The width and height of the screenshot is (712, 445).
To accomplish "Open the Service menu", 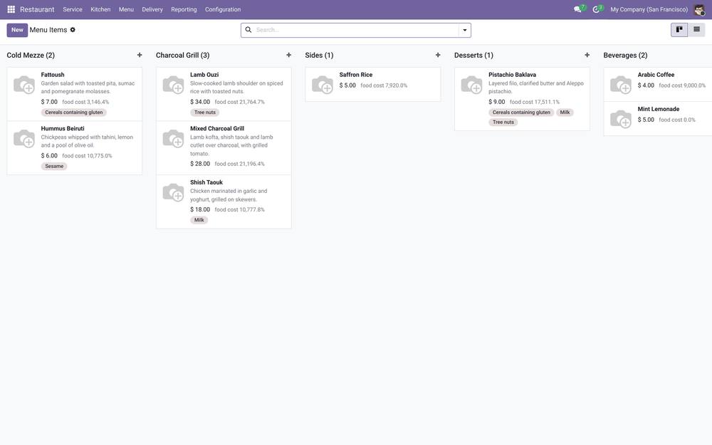I will tap(73, 9).
